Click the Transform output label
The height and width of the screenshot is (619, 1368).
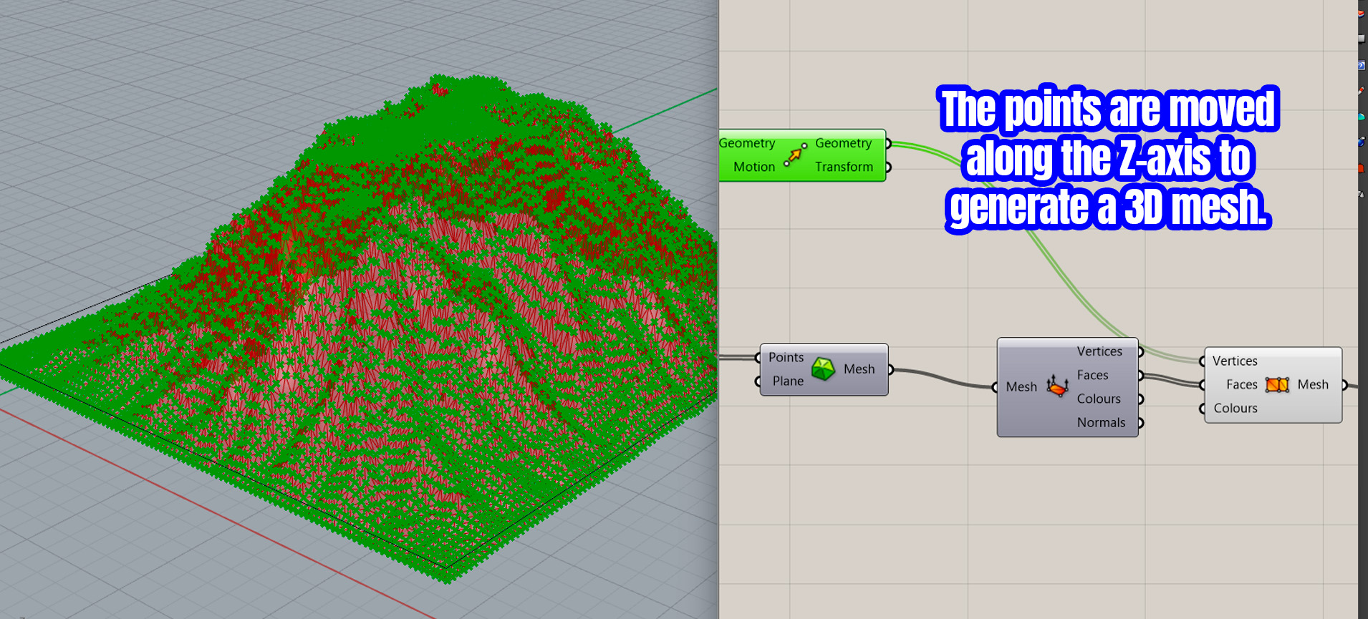point(844,167)
